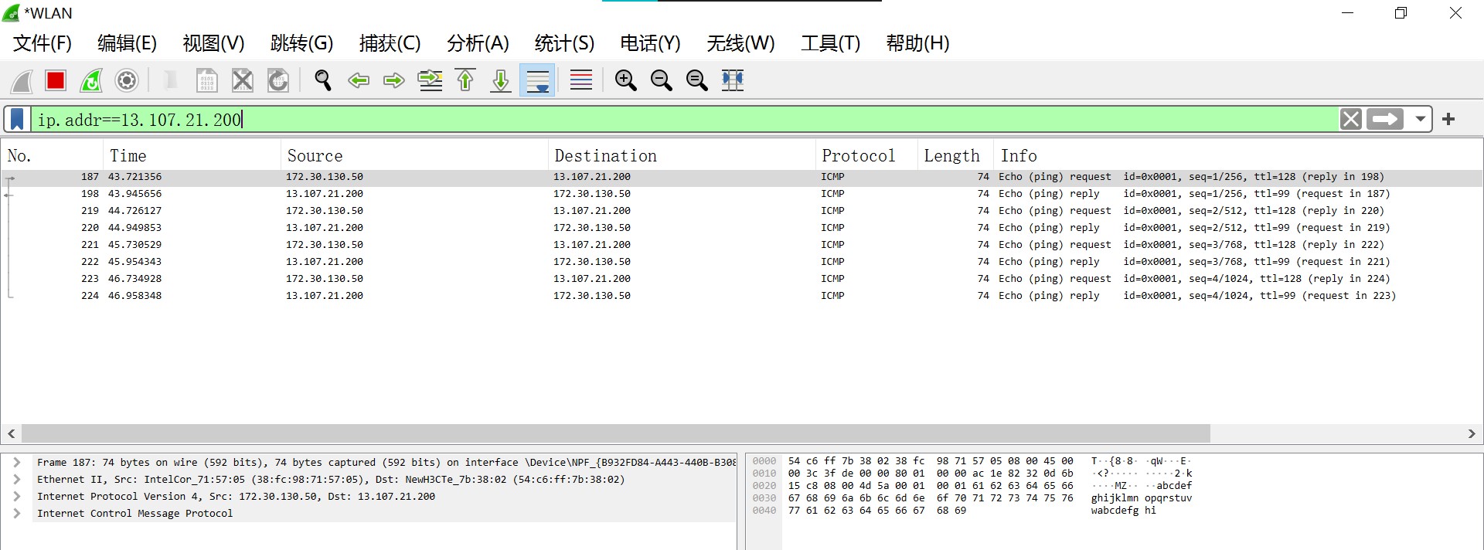Screen dimensions: 1484x550
Task: Open the 编辑(E) menu
Action: pos(127,43)
